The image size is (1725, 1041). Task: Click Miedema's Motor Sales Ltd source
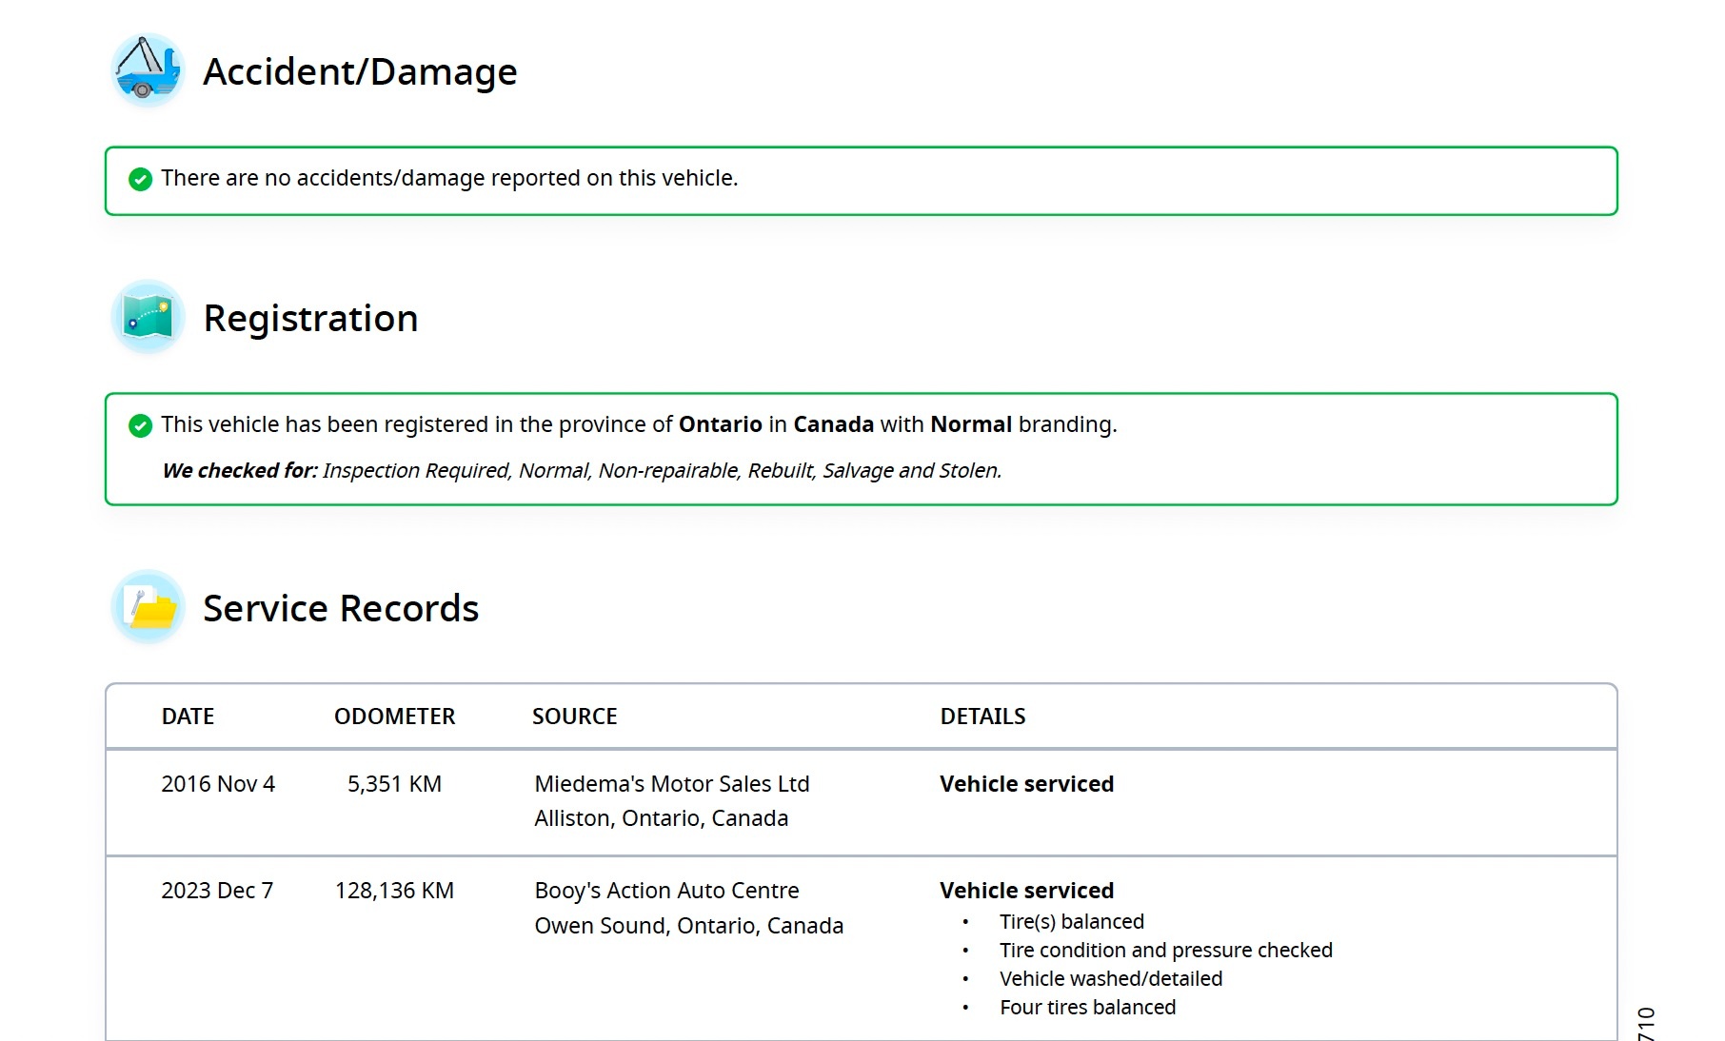(671, 784)
